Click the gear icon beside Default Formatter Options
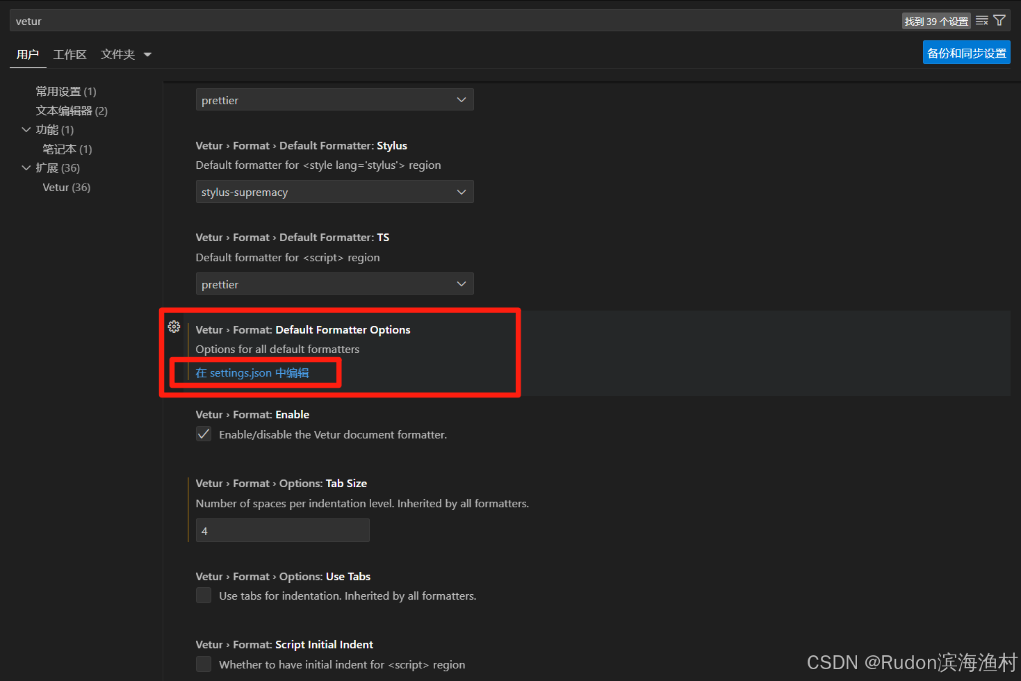Image resolution: width=1021 pixels, height=681 pixels. click(174, 327)
